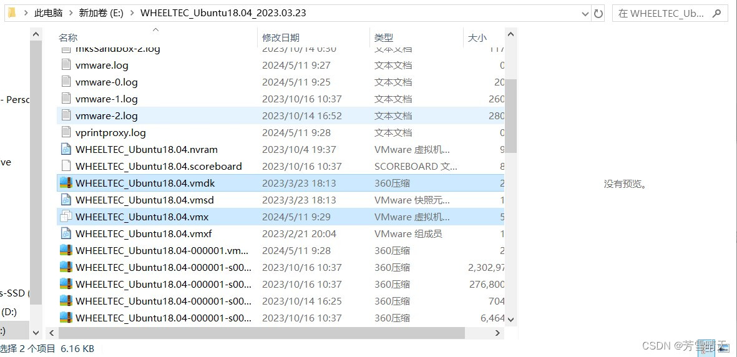Click file list horizontal scrollbar left arrow
Screen dimensions: 737x357
(51, 333)
